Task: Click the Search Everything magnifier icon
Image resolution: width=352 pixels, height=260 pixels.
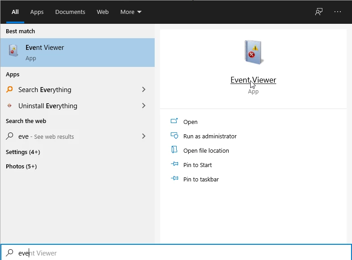Action: [9, 89]
